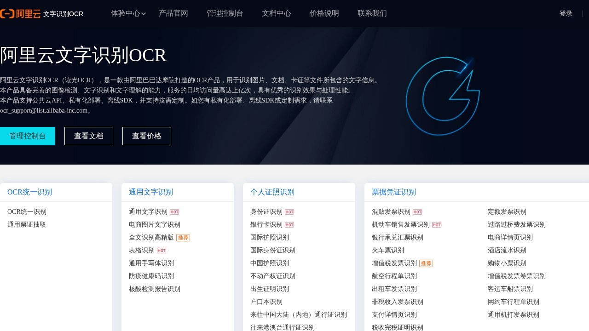The image size is (589, 331).
Task: Click the ocr_support@list.alibaba-inc.com email text
Action: 43,110
